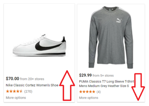
Task: Click the $70.00 price
Action: (12, 78)
